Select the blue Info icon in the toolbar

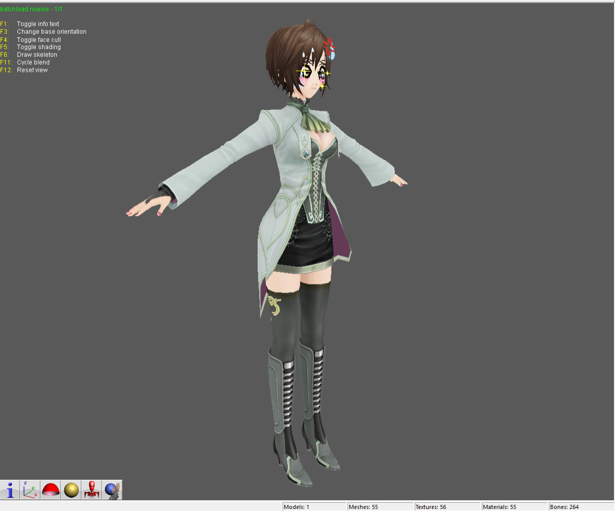click(10, 489)
